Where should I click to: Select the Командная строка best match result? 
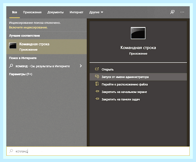[46, 47]
